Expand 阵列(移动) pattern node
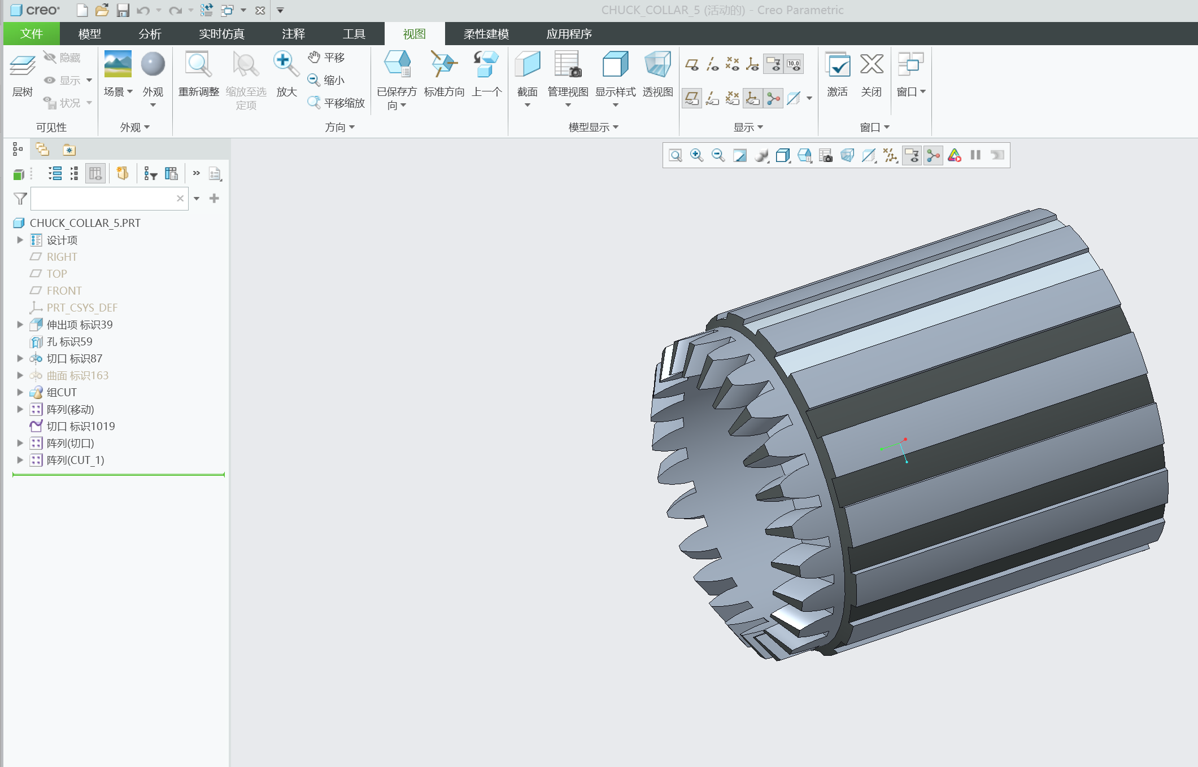1198x767 pixels. coord(20,409)
